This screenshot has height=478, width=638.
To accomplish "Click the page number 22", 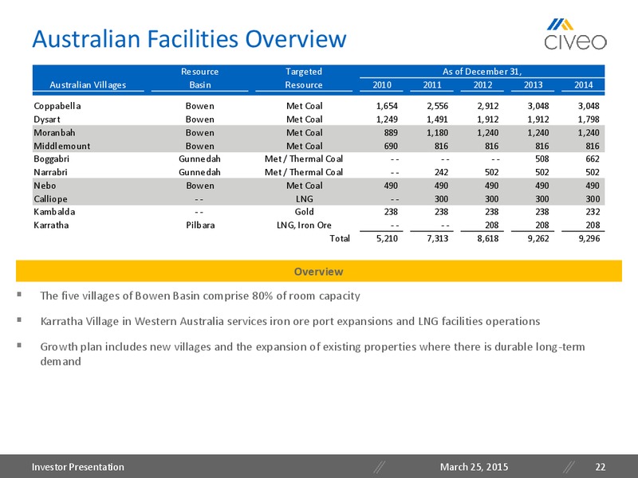I will click(x=601, y=467).
